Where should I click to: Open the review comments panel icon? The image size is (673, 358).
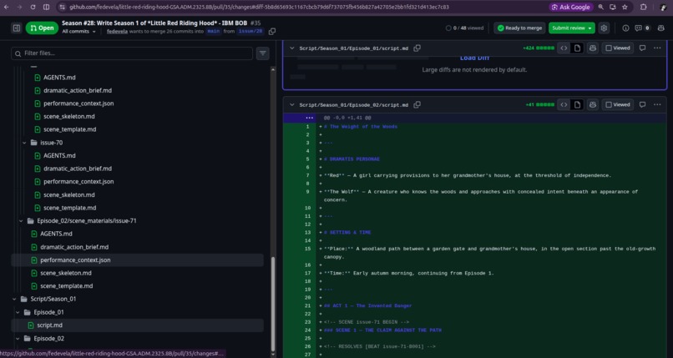(x=642, y=28)
